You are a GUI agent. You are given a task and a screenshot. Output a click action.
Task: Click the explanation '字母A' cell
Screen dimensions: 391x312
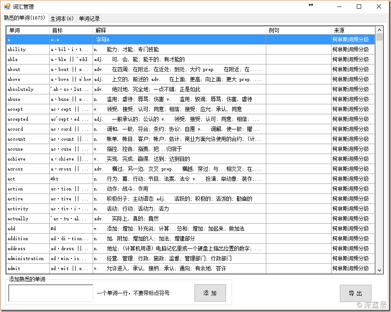point(180,40)
